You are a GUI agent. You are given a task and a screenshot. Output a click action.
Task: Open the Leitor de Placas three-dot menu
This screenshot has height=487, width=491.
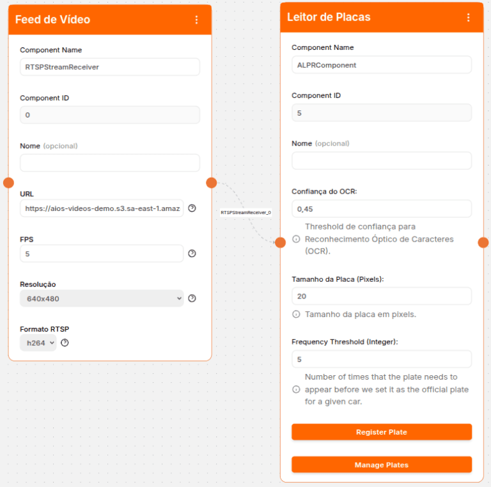(x=468, y=17)
